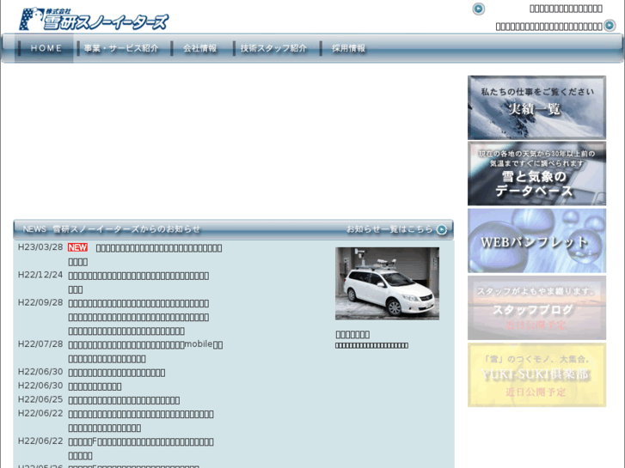The height and width of the screenshot is (468, 625).
Task: Open 採用情報 menu item
Action: point(349,48)
